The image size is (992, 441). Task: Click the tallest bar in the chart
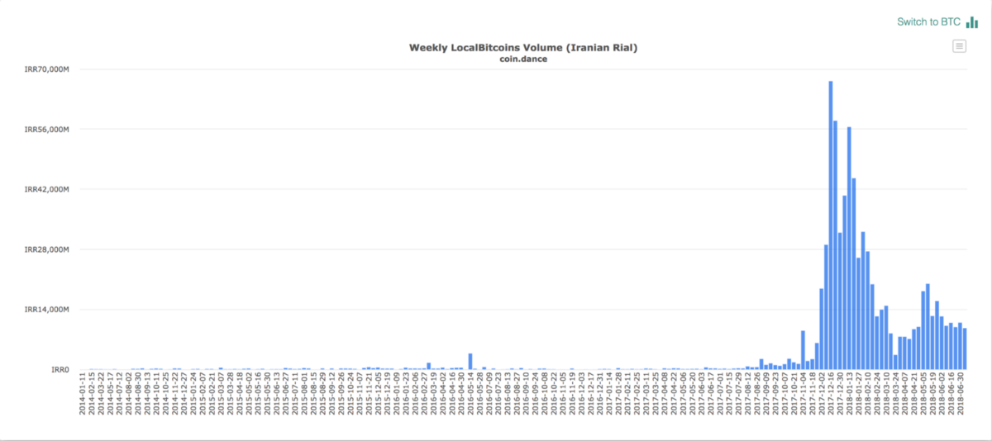click(x=831, y=225)
